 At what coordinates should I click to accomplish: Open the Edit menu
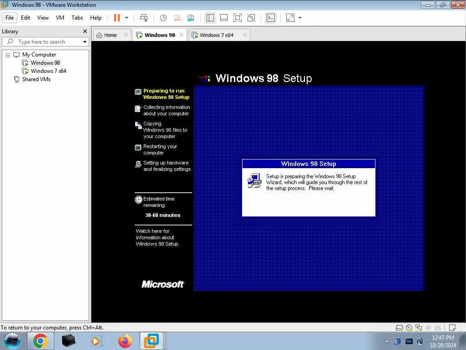pos(25,18)
